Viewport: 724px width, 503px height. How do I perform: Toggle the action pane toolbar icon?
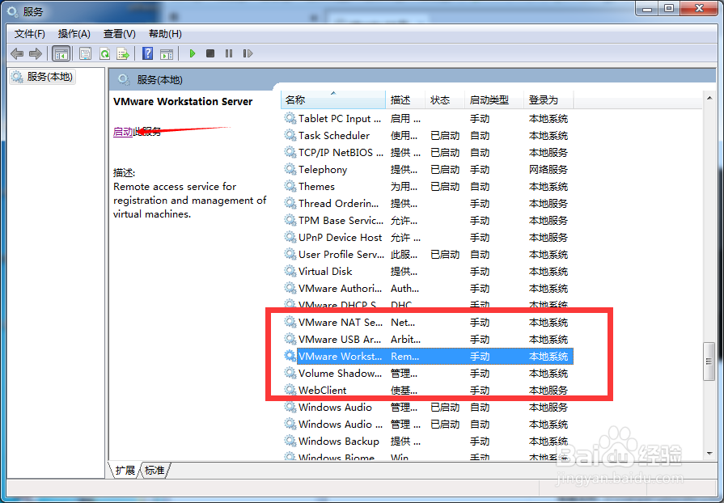(x=167, y=54)
